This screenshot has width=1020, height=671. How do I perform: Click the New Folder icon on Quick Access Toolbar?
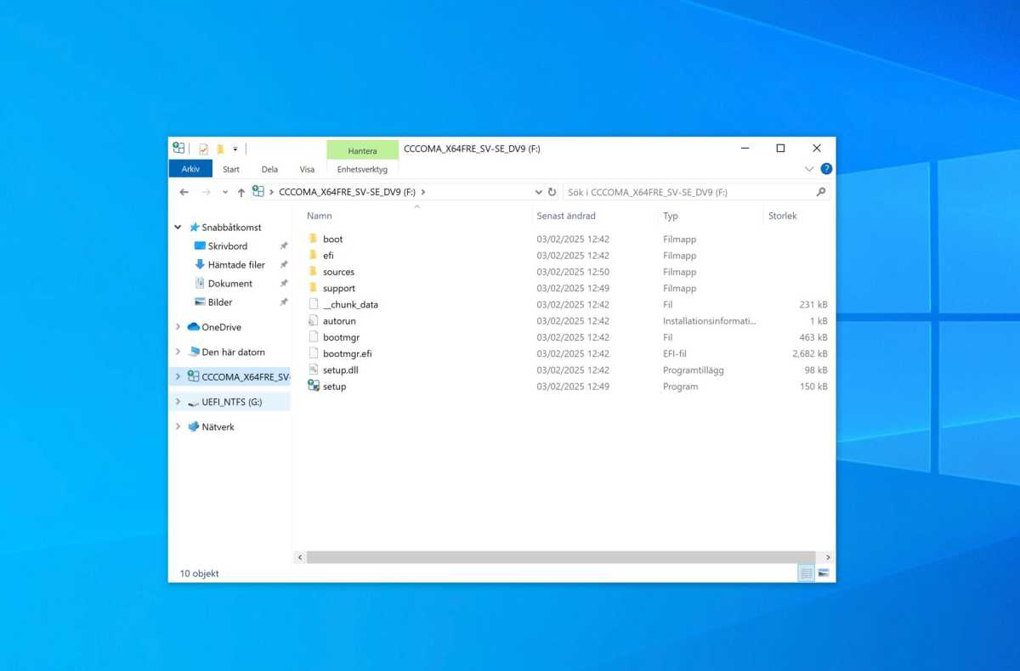219,148
